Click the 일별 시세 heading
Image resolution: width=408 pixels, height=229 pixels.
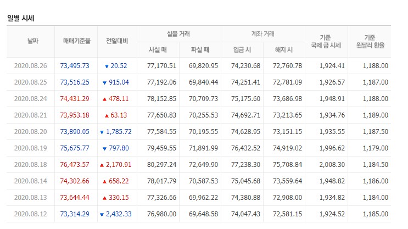click(x=21, y=18)
